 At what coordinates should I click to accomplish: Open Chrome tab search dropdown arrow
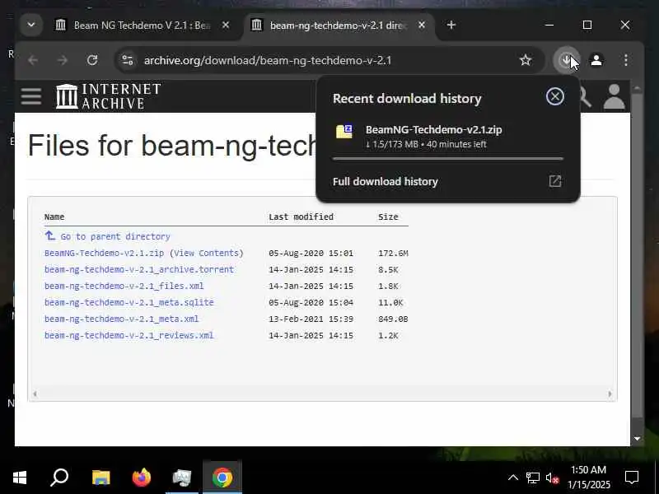click(x=31, y=25)
